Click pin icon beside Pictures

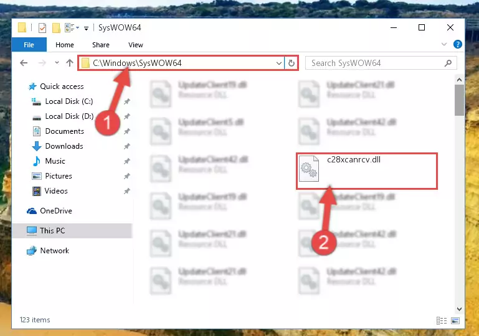click(x=127, y=176)
